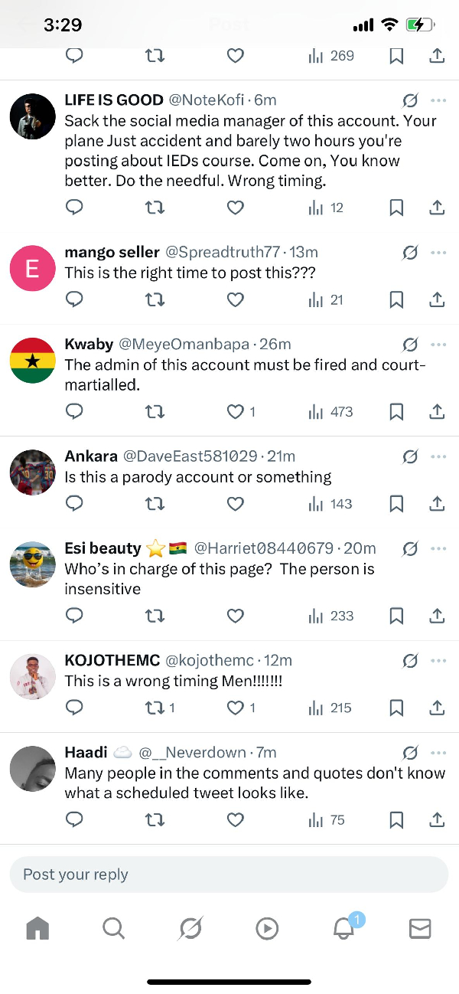Screen dimensions: 459x994
Task: Open Direct Messages envelope tab
Action: (420, 928)
